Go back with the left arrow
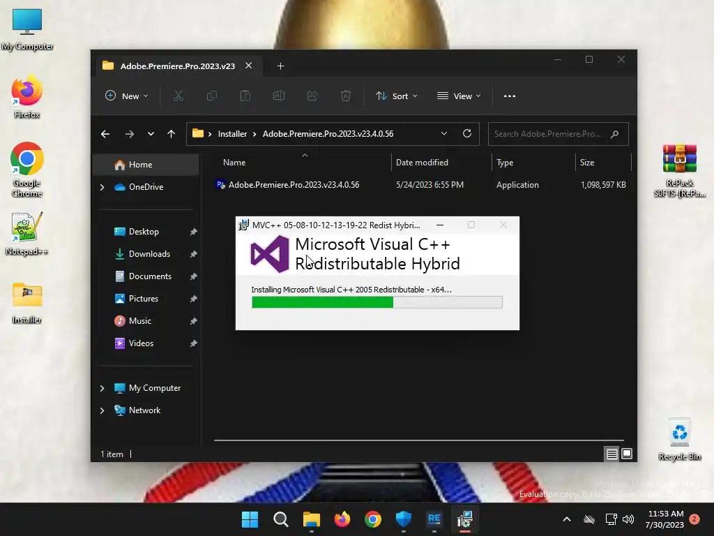714x536 pixels. [x=105, y=134]
